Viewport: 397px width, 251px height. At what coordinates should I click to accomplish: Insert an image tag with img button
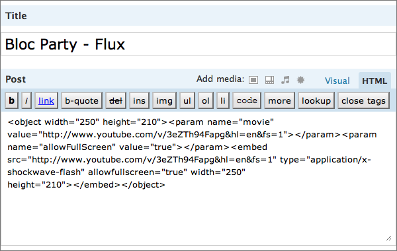click(x=164, y=100)
